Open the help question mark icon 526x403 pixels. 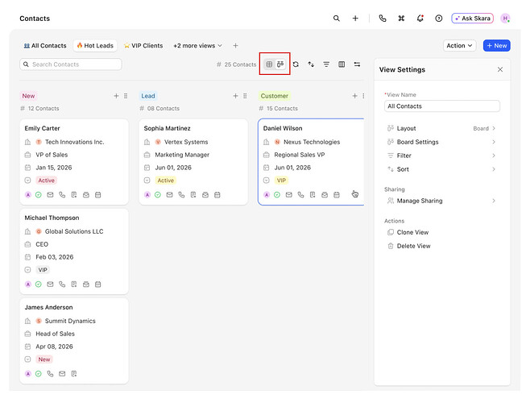pyautogui.click(x=438, y=19)
